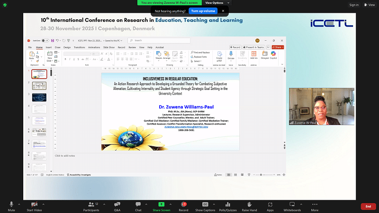Open the Q&A panel
Screen dimensions: 379x213
click(x=117, y=204)
